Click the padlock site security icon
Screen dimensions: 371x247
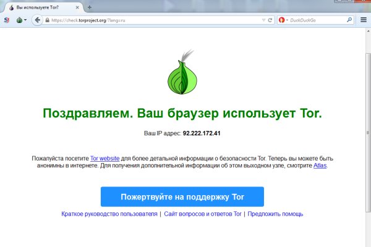[x=47, y=20]
